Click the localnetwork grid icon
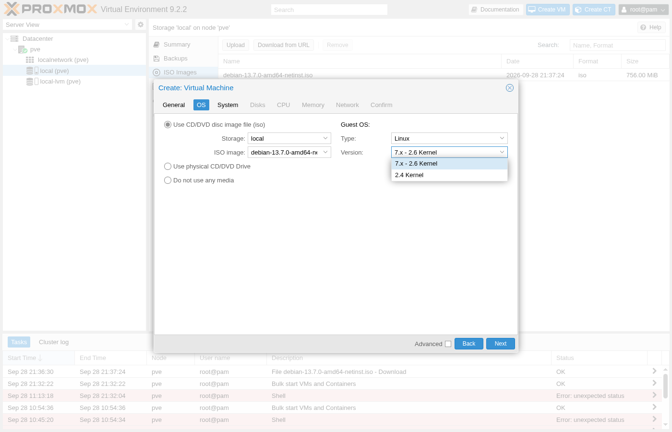672x432 pixels. click(x=30, y=60)
